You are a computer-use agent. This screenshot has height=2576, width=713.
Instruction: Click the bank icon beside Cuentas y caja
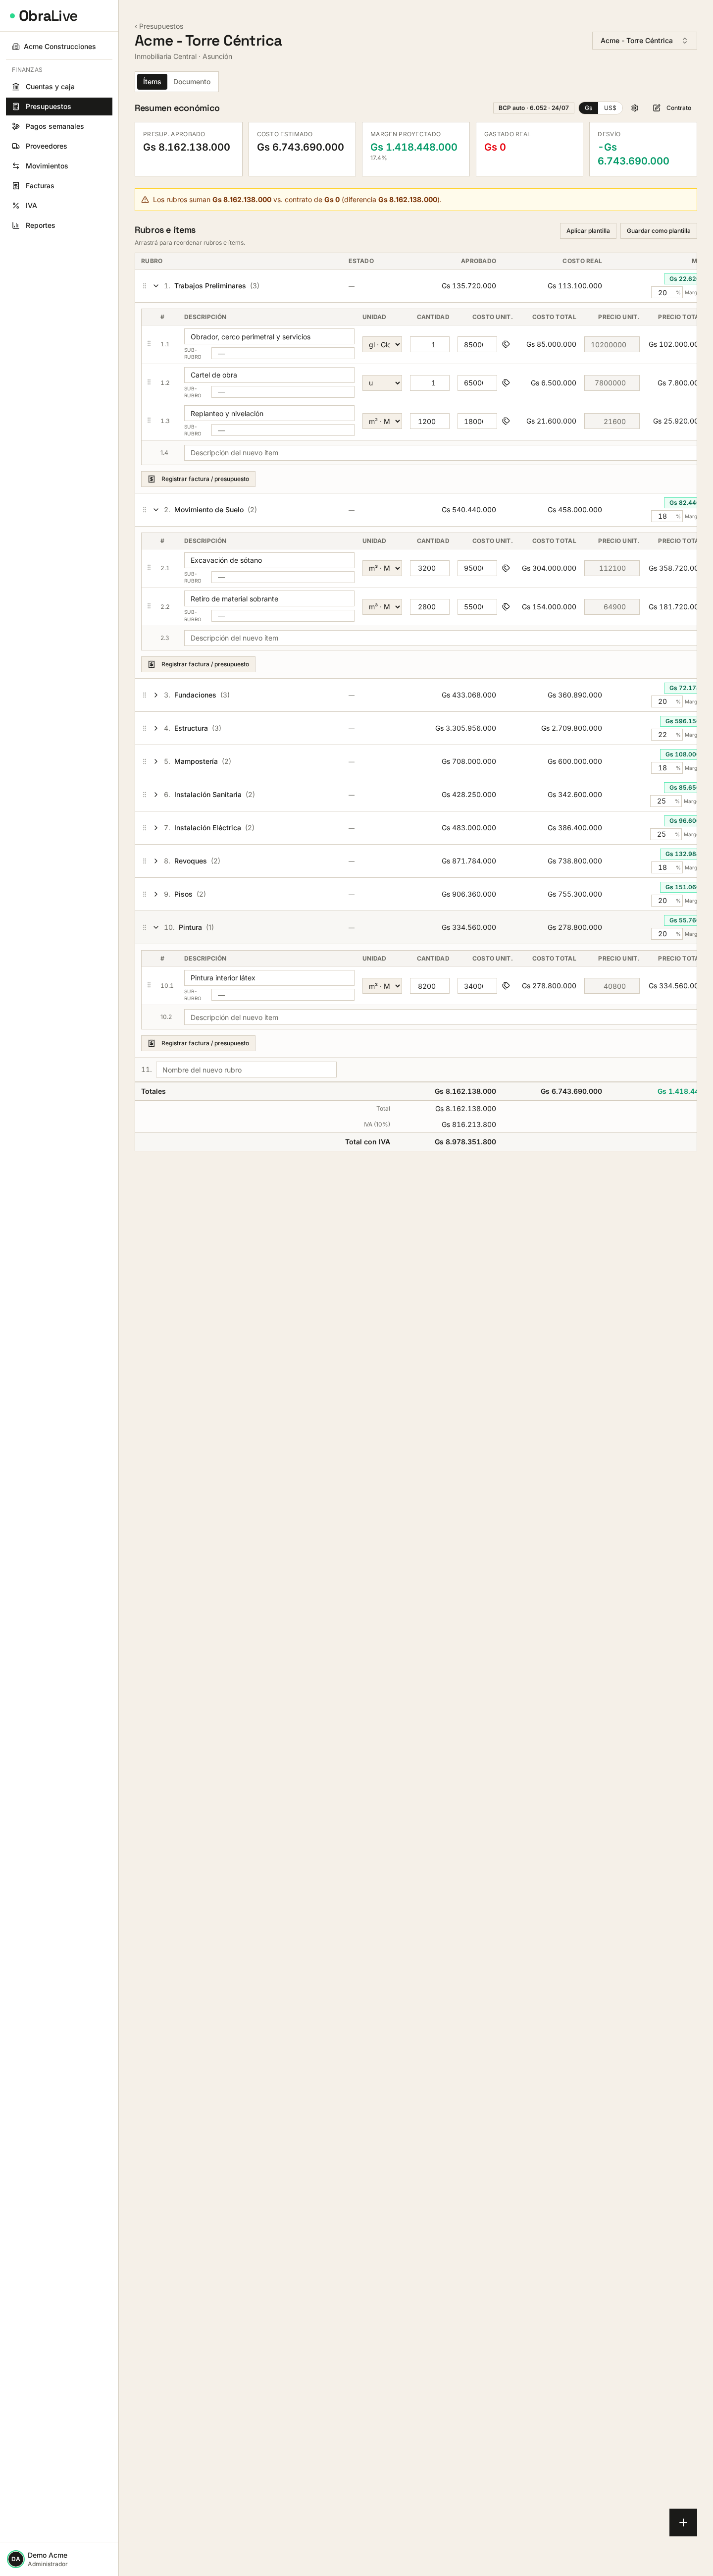pos(16,87)
